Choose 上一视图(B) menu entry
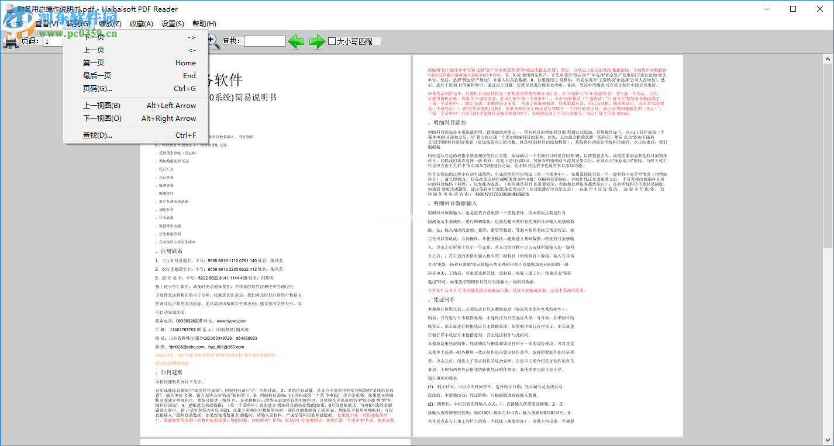Image resolution: width=834 pixels, height=446 pixels. pyautogui.click(x=136, y=106)
